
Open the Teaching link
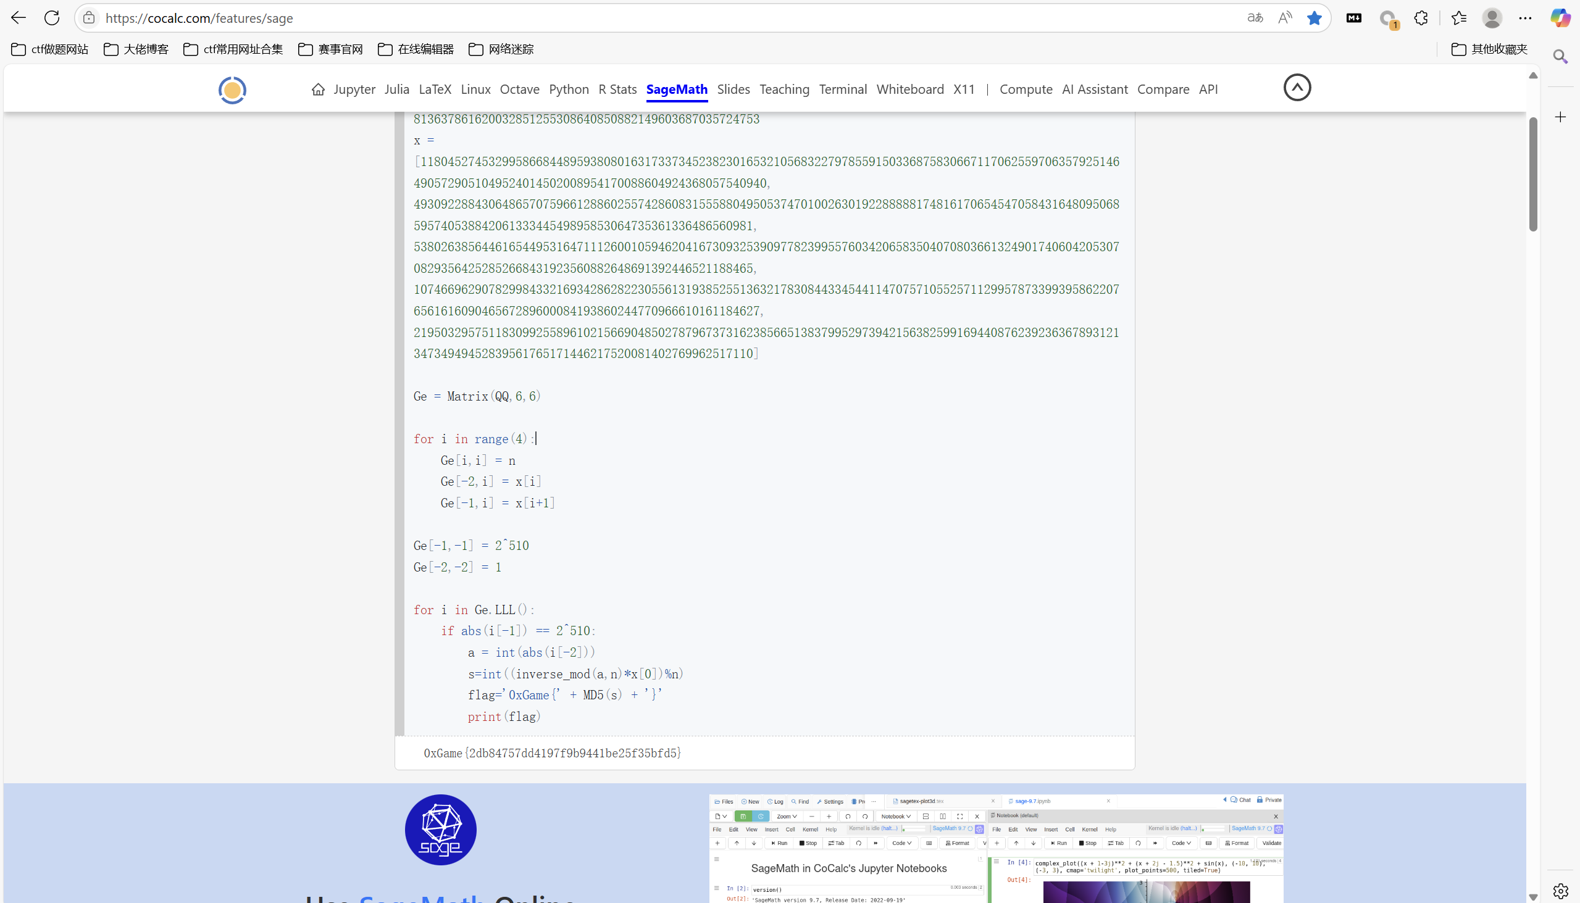(x=785, y=89)
